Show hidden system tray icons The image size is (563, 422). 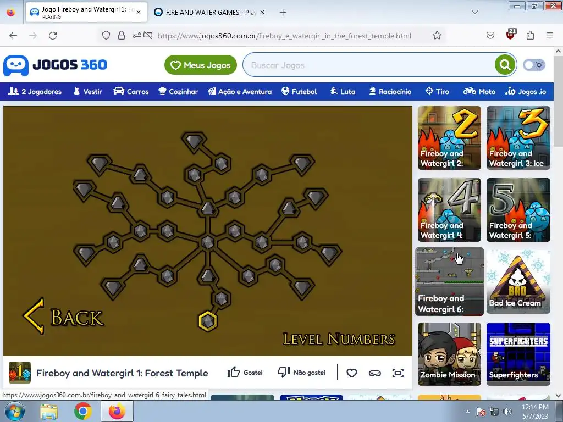click(467, 412)
